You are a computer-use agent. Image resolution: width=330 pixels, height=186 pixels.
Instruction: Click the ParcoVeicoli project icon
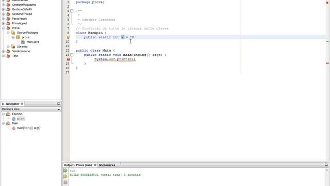8,19
